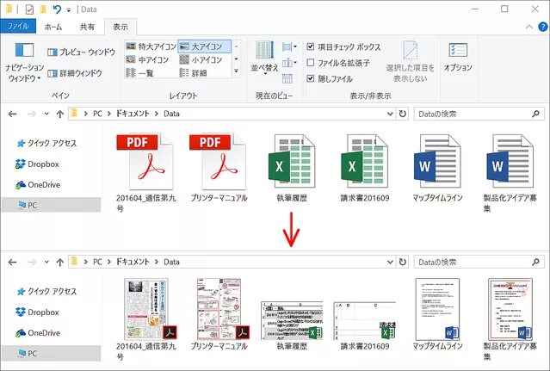Click Up arrow in the generic-icon view
The width and height of the screenshot is (550, 371).
coord(60,114)
